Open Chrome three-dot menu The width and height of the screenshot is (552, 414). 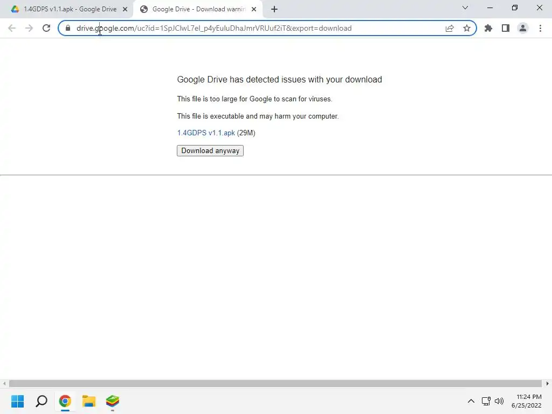click(540, 28)
